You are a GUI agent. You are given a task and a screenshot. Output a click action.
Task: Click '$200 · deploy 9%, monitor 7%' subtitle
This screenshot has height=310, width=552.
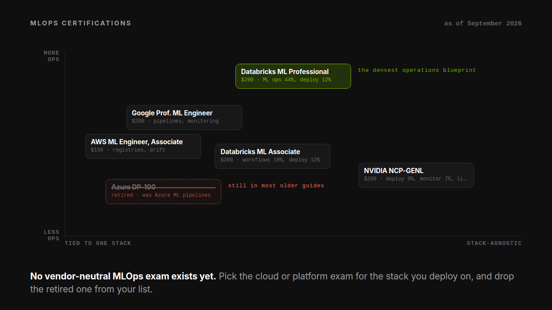pyautogui.click(x=415, y=179)
